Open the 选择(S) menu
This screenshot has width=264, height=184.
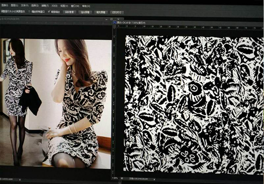[x=35, y=6]
